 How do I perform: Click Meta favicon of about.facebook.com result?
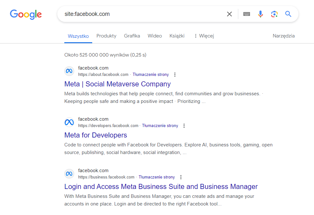pyautogui.click(x=69, y=71)
